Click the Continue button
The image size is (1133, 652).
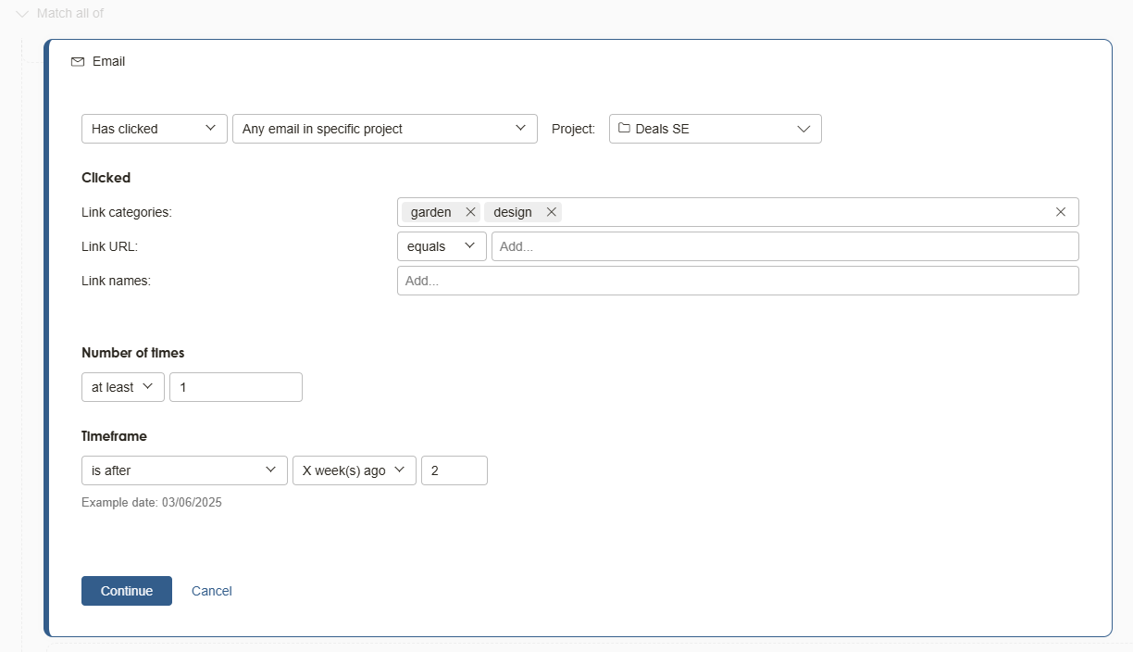click(127, 591)
